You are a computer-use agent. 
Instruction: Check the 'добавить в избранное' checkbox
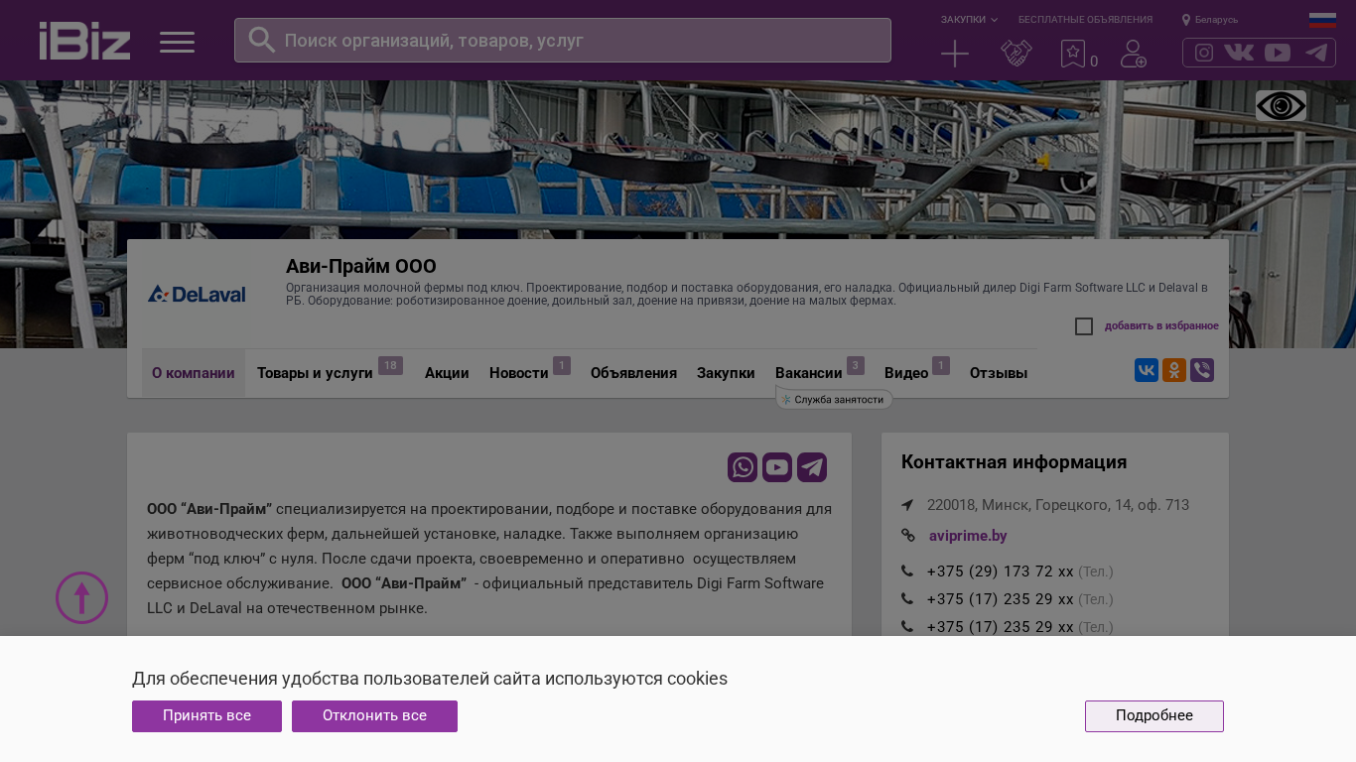tap(1084, 326)
